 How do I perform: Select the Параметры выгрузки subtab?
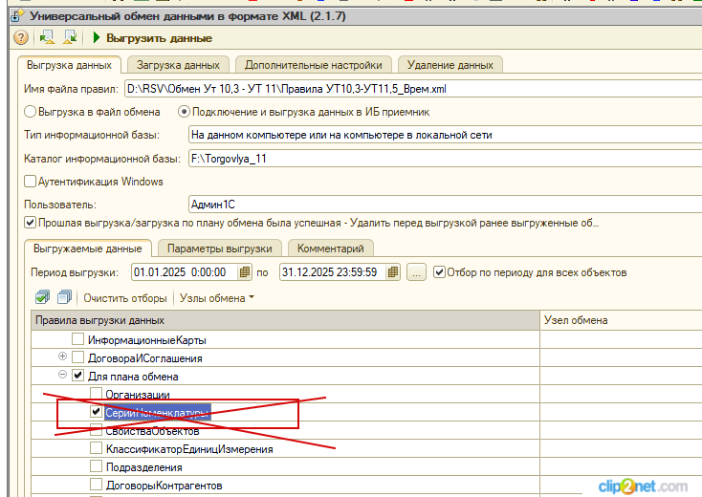(x=220, y=248)
